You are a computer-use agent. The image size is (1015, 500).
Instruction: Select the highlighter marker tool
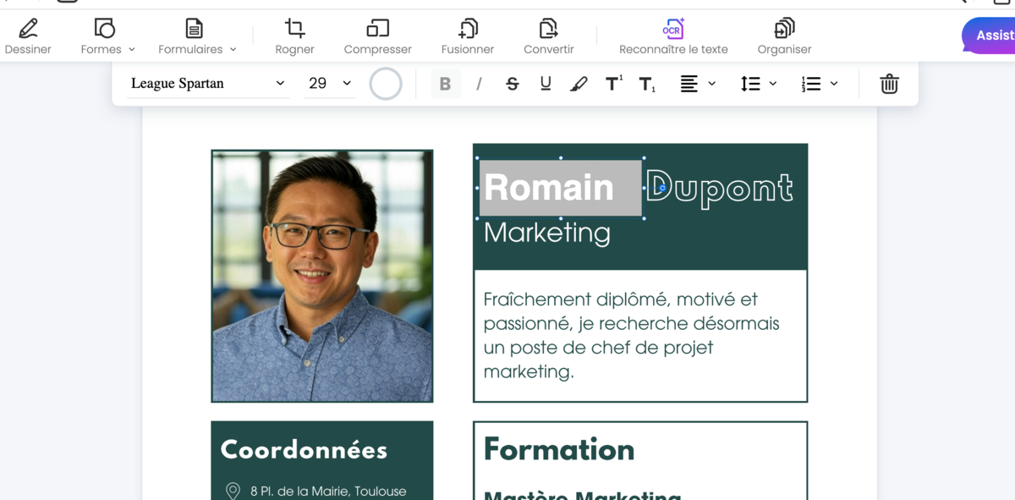[x=579, y=84]
